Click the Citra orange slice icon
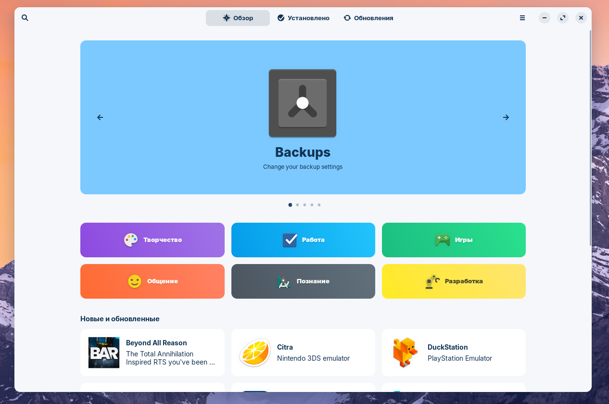The width and height of the screenshot is (609, 404). 255,353
